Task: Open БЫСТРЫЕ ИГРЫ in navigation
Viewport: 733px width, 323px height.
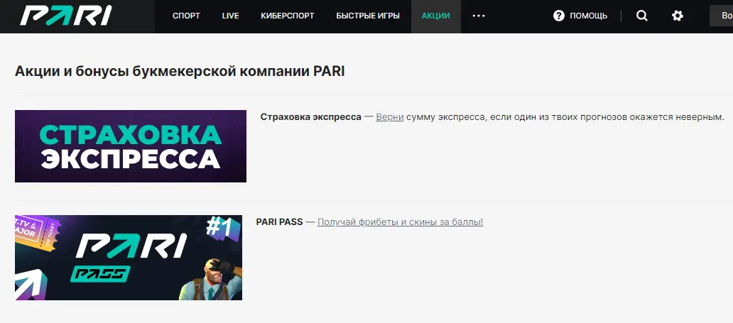Action: 367,16
